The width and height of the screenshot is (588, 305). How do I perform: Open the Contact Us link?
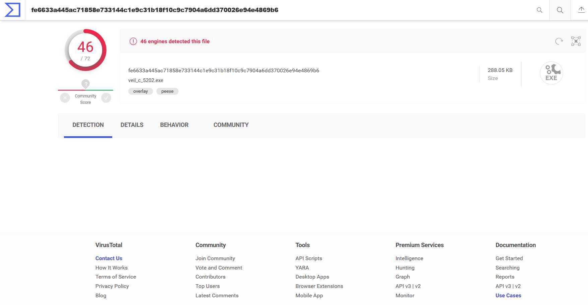coord(109,258)
